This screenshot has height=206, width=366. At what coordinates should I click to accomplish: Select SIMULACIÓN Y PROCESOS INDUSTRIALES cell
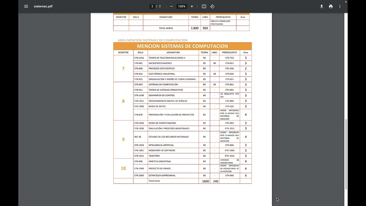pos(173,128)
